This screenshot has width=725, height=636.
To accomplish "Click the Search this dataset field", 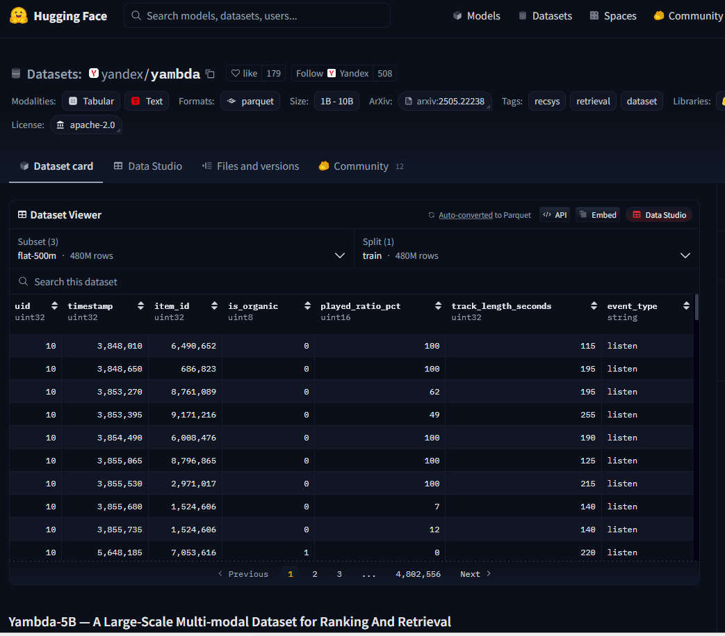I will pos(354,281).
